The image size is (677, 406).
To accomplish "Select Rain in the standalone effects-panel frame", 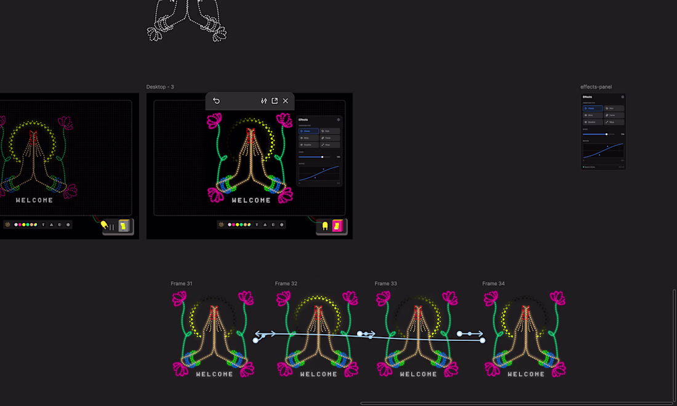I will 614,108.
